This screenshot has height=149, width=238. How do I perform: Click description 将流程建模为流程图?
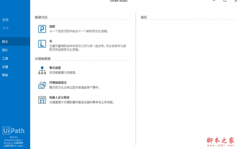point(63,73)
